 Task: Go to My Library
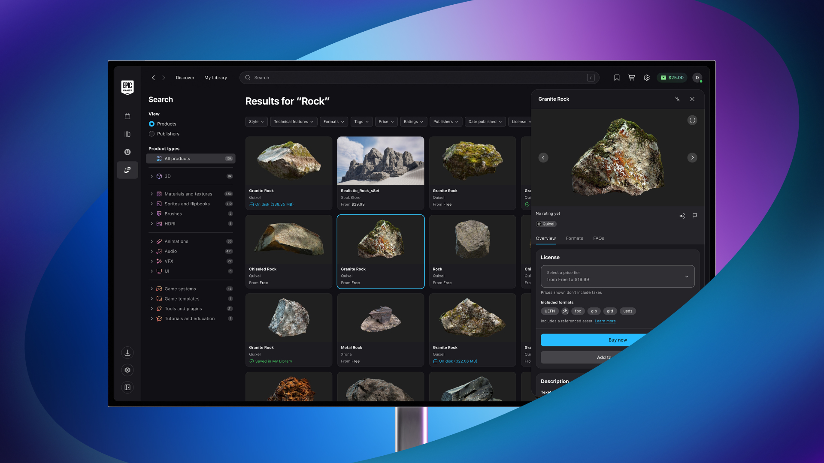(215, 78)
